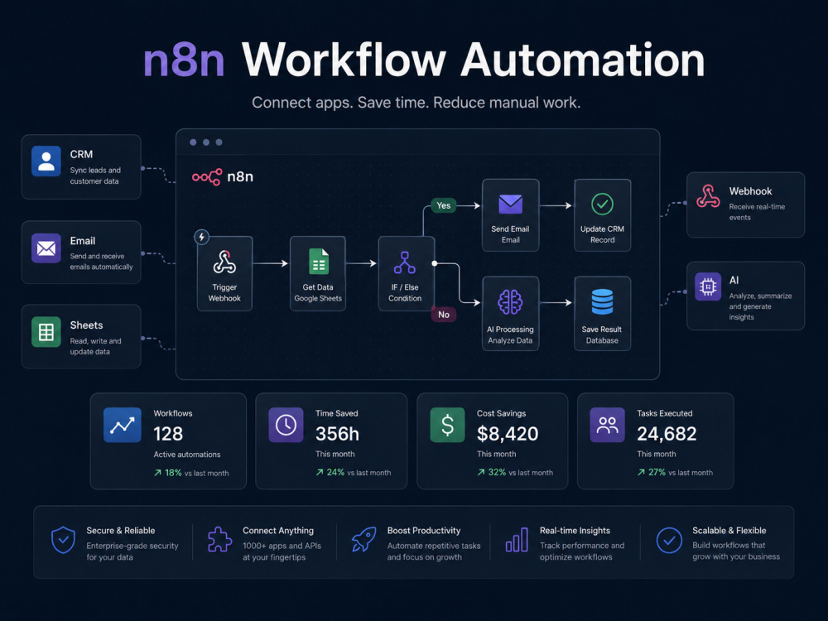Click the 128 workflows value

(x=168, y=434)
